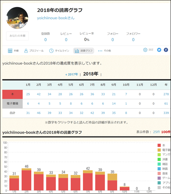This screenshot has width=171, height=194.
Task: Open September e-book count 14
Action: click(x=114, y=103)
